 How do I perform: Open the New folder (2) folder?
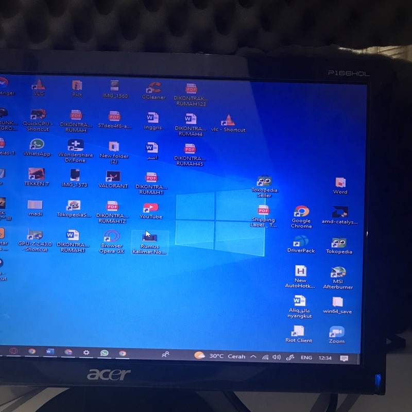[114, 152]
